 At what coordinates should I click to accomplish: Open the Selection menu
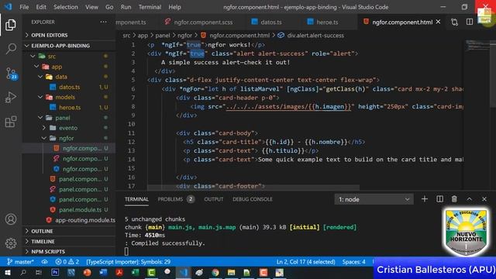(65, 7)
